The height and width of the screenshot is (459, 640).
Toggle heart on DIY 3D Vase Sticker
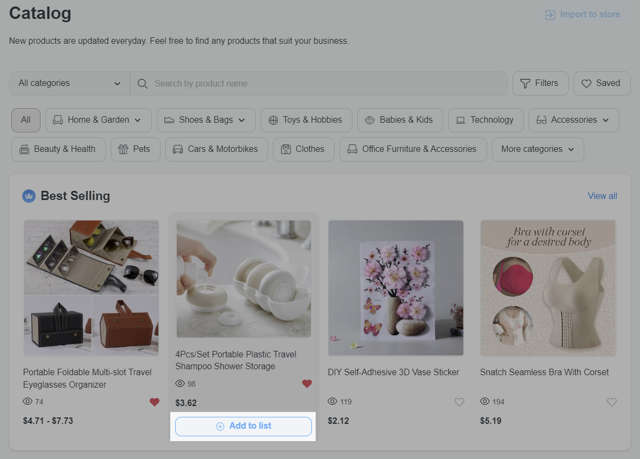click(459, 402)
